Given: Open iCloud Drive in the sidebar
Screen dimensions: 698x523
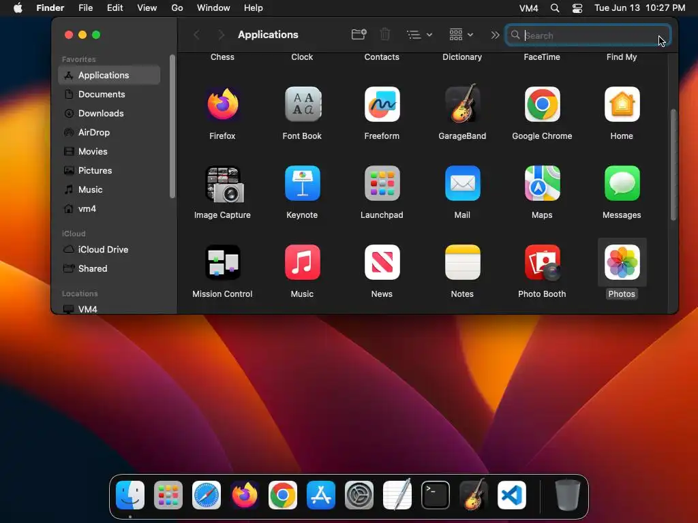Looking at the screenshot, I should click(109, 249).
